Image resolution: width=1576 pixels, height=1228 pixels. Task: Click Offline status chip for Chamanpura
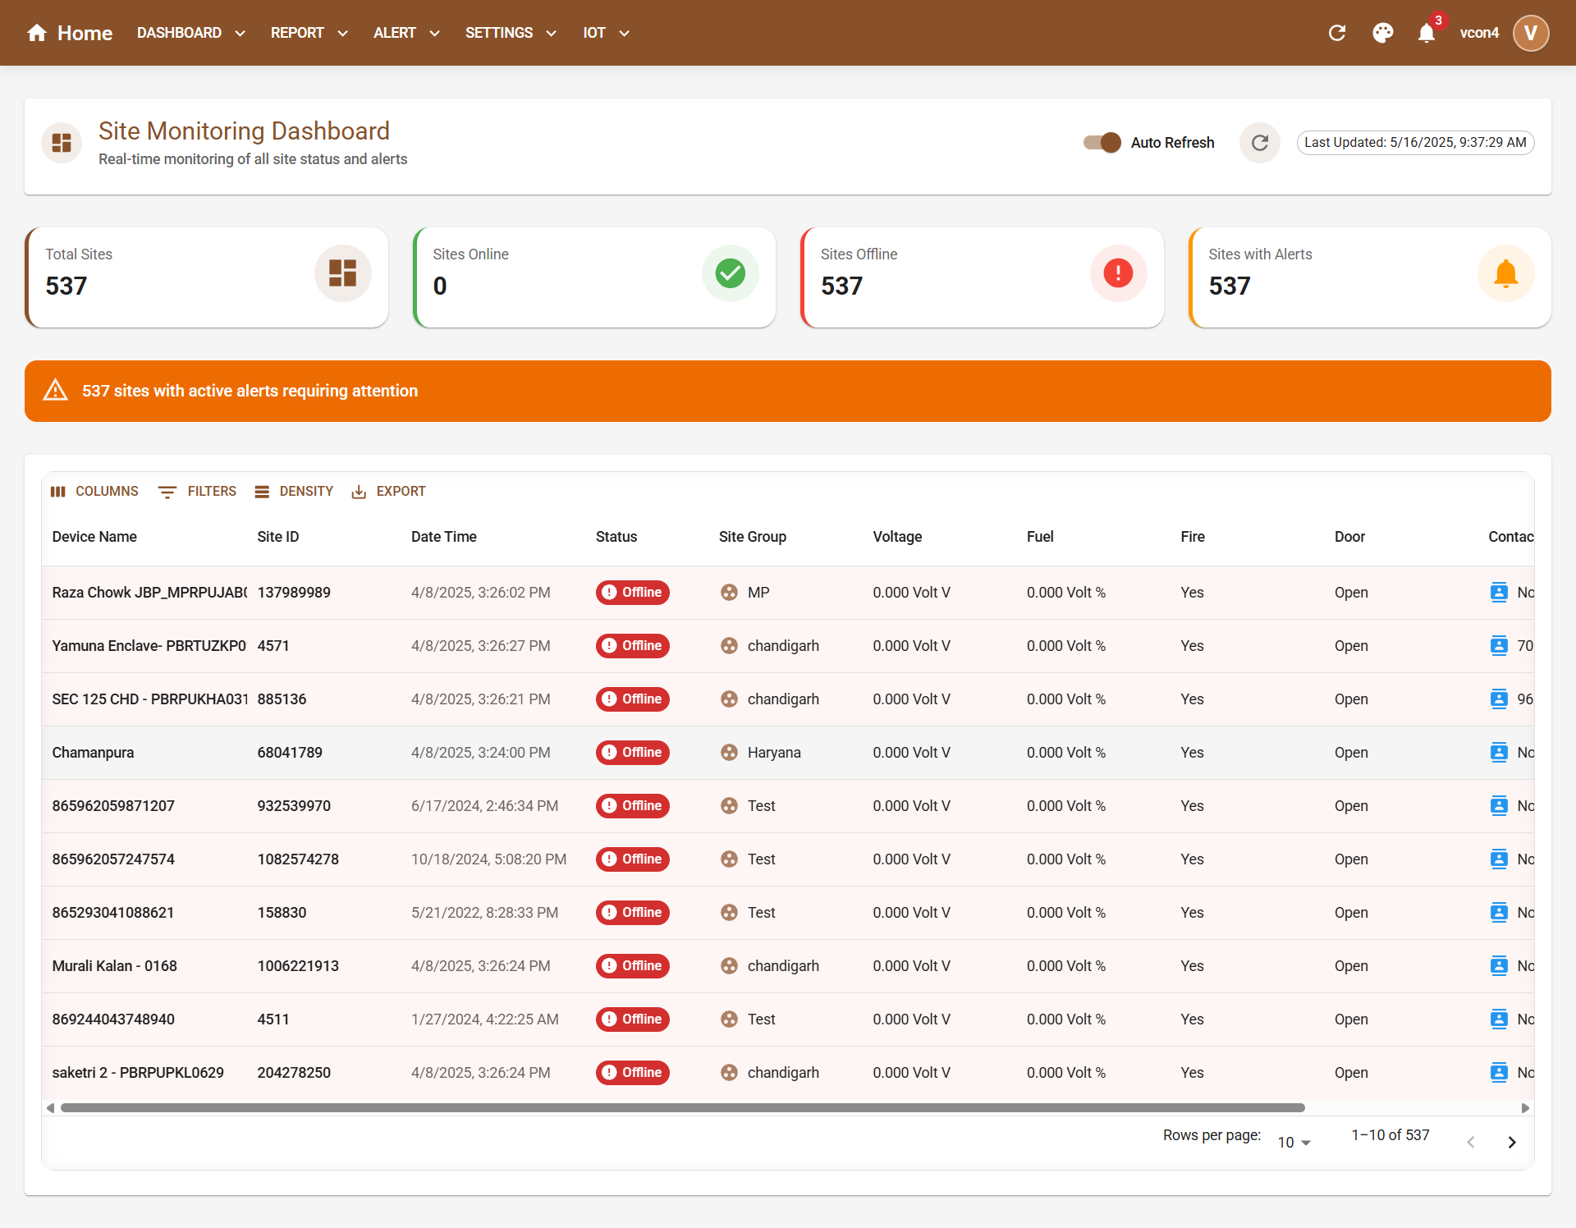(633, 752)
